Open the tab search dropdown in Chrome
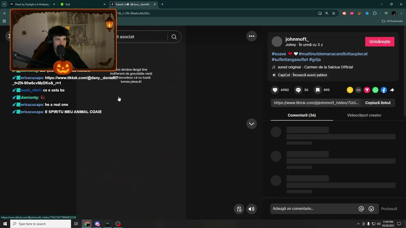The image size is (406, 228). (x=4, y=4)
